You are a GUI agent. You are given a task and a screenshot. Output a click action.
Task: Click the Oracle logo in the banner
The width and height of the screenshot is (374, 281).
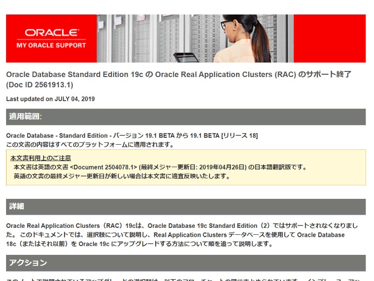click(x=51, y=33)
